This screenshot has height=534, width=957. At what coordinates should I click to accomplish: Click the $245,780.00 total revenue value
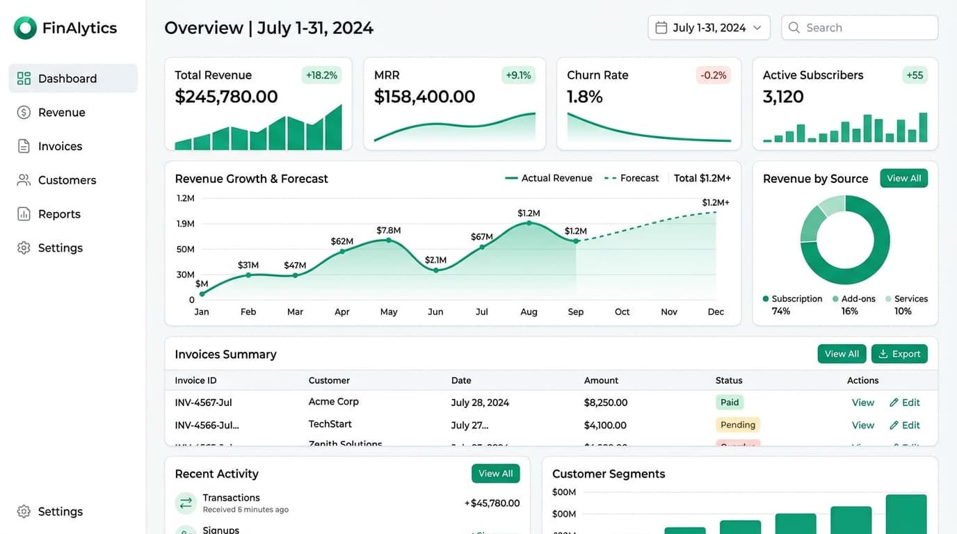click(x=226, y=97)
